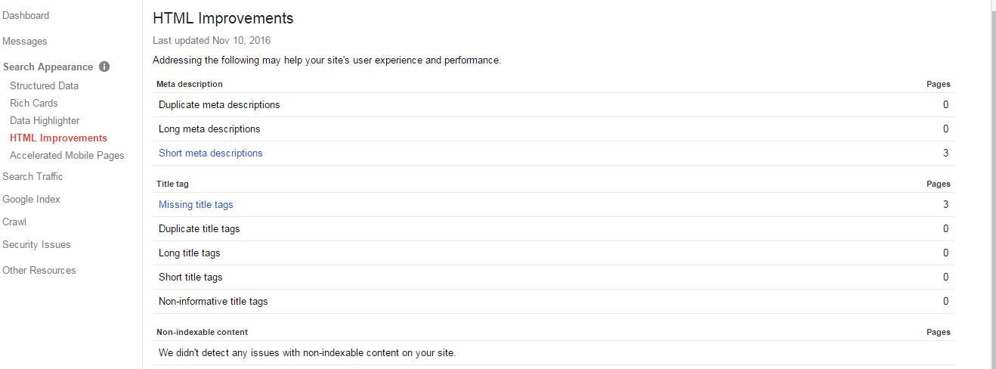Go to Data Highlighter
This screenshot has height=369, width=996.
tap(45, 120)
